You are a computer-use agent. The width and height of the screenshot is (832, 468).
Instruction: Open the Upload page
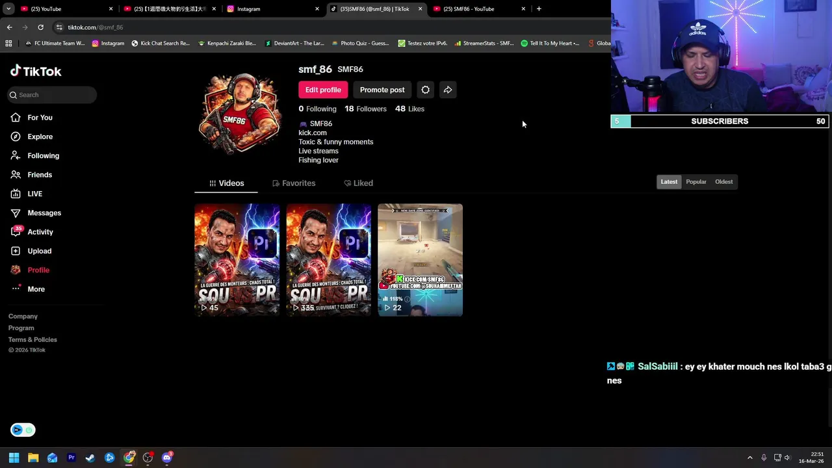tap(39, 251)
